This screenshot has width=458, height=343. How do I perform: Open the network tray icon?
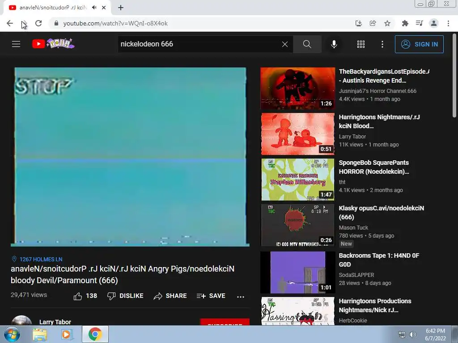(x=402, y=335)
